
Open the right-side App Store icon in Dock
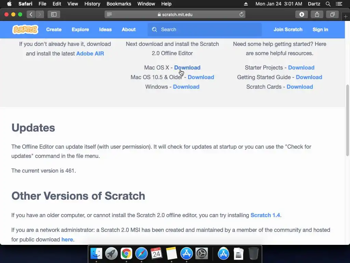click(224, 254)
